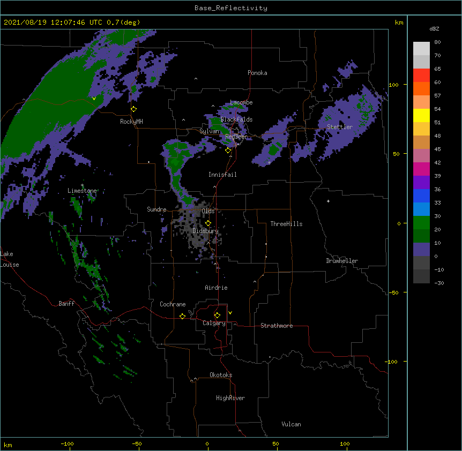Click the yellow station marker near RockyMH

click(x=134, y=109)
